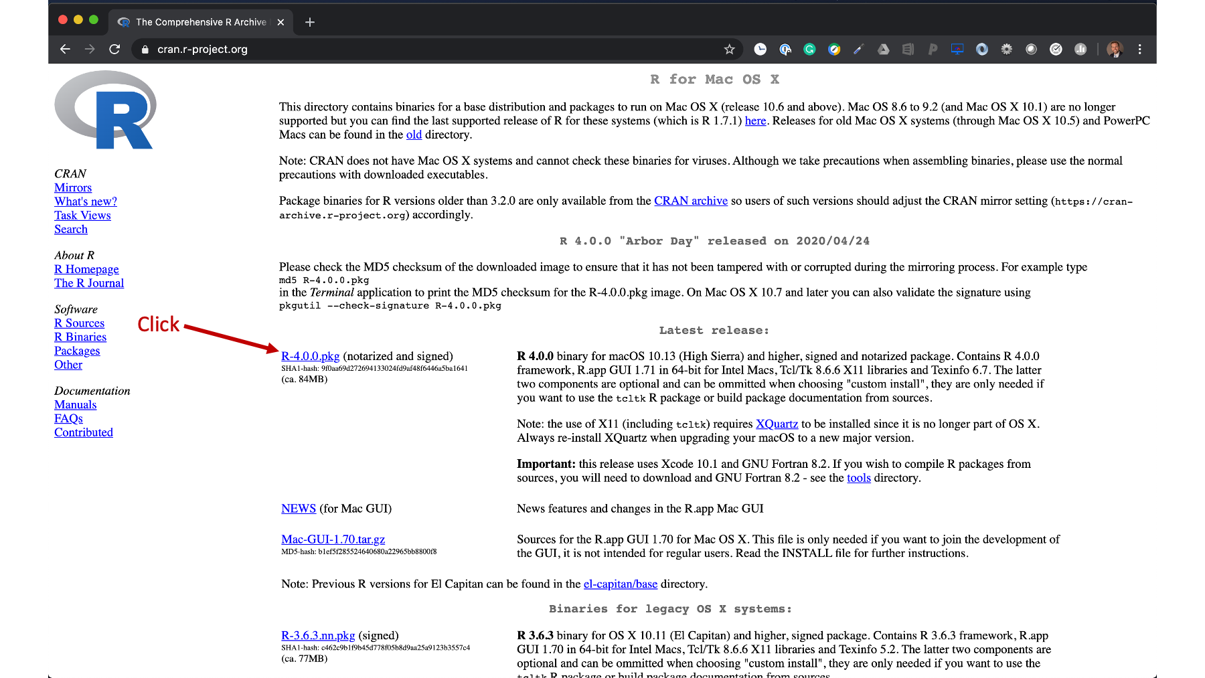This screenshot has height=678, width=1205.
Task: Download the R-4.0.0.pkg file
Action: click(x=310, y=356)
